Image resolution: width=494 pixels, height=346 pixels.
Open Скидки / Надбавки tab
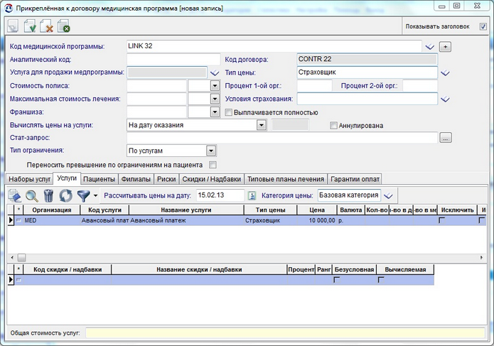pyautogui.click(x=211, y=179)
